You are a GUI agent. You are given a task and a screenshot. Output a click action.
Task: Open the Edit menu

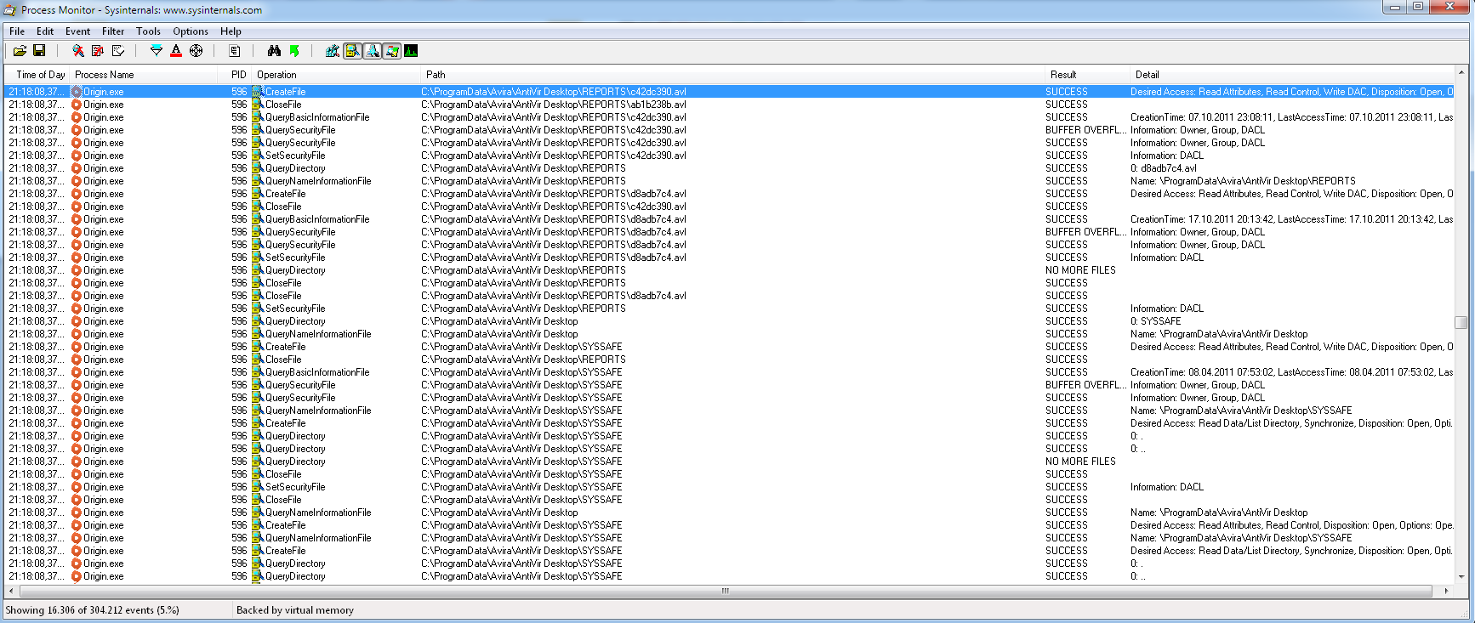[x=45, y=31]
